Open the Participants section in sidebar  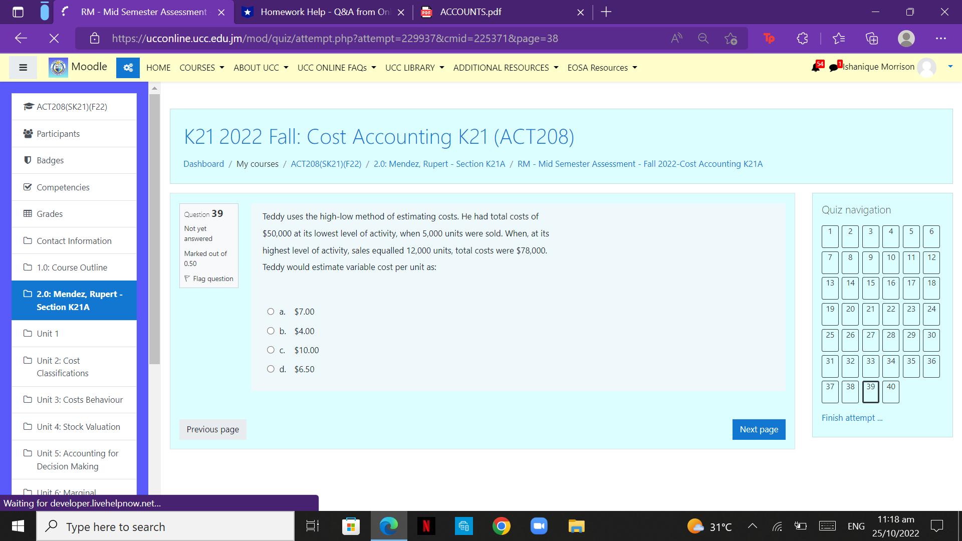tap(58, 133)
